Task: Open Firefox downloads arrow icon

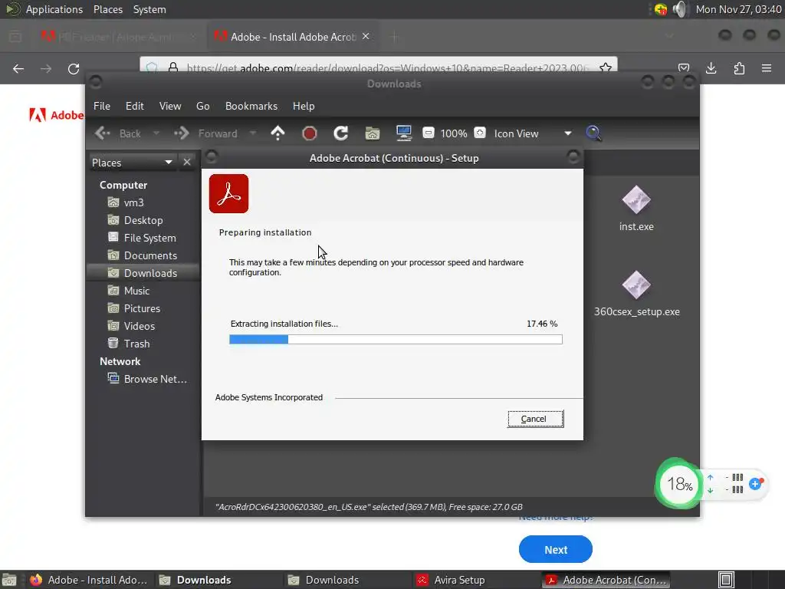Action: tap(711, 68)
